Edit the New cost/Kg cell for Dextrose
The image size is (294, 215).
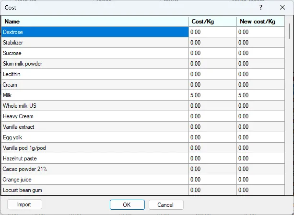260,32
